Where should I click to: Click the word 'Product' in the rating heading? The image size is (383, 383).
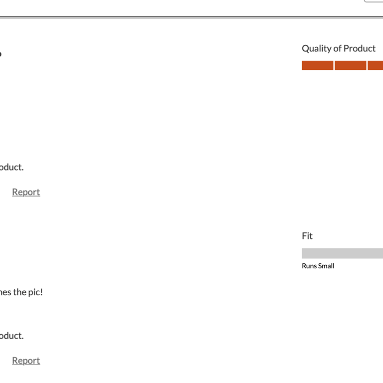[x=360, y=48]
